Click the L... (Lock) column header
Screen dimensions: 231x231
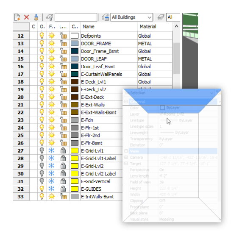pyautogui.click(x=63, y=27)
